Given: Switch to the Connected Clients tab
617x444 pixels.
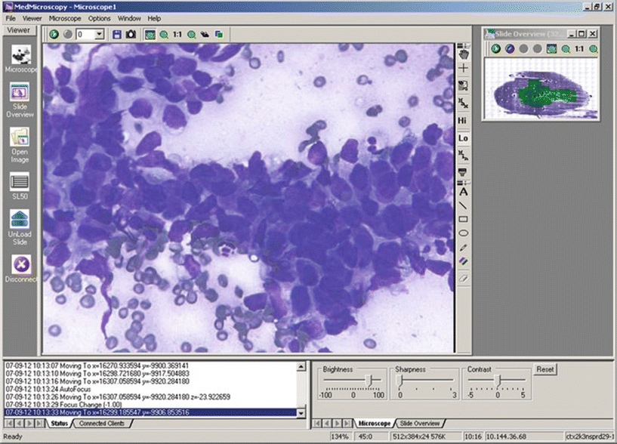Looking at the screenshot, I should 100,424.
